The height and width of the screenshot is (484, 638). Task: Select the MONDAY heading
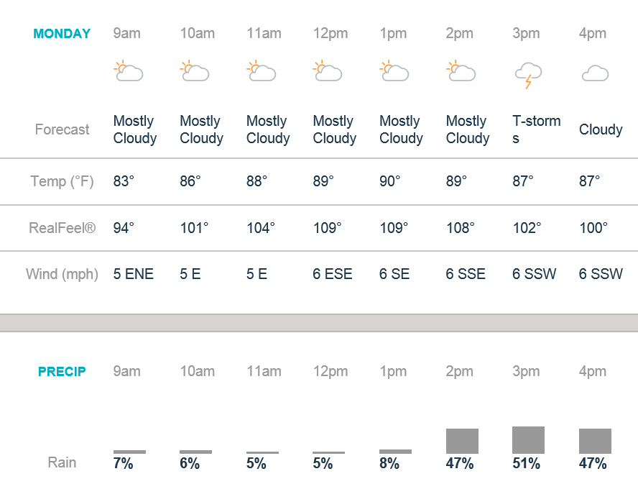(63, 34)
